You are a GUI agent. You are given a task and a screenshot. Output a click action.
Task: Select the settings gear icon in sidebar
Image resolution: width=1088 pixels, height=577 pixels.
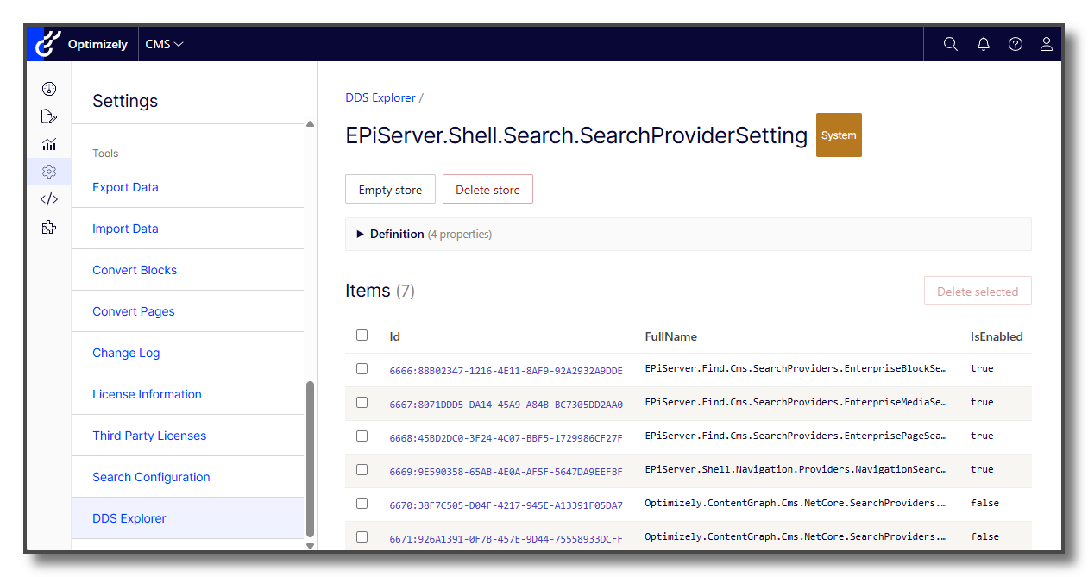pyautogui.click(x=49, y=172)
